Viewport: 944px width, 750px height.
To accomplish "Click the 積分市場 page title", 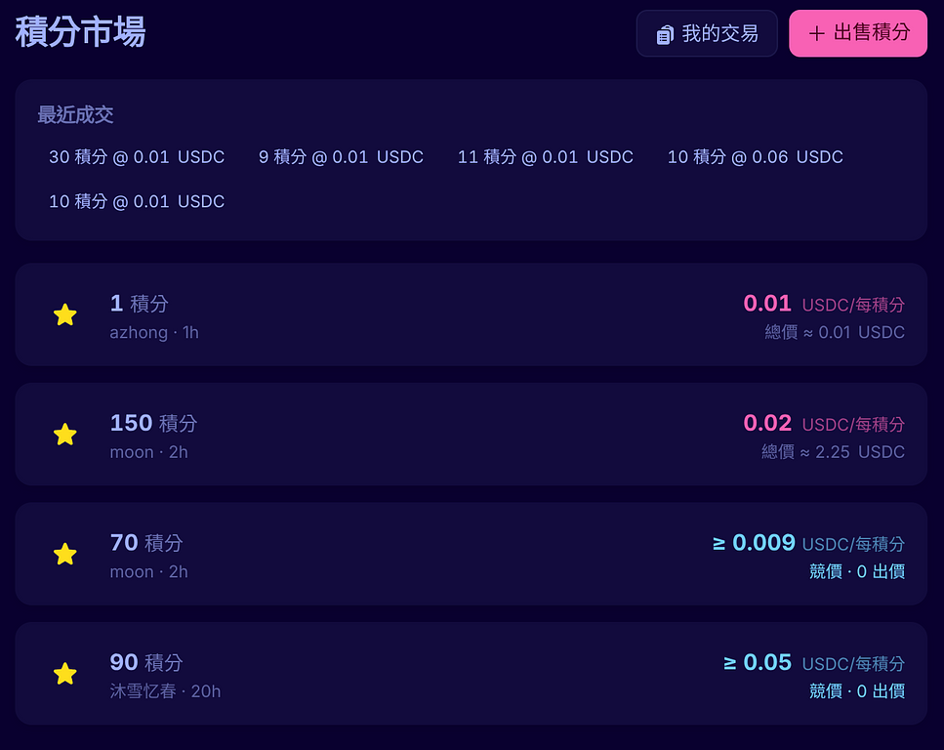I will (80, 32).
